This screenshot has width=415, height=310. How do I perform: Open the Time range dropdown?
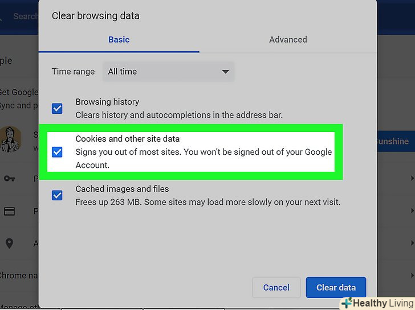click(168, 72)
